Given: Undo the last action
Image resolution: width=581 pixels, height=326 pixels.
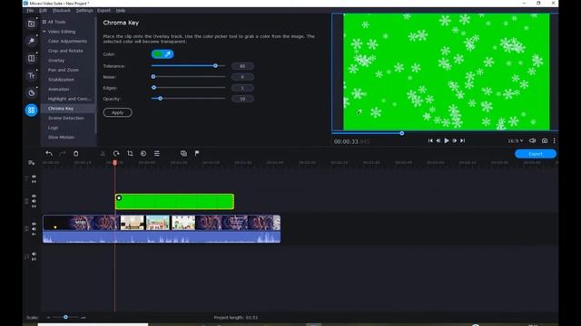Looking at the screenshot, I should 49,153.
